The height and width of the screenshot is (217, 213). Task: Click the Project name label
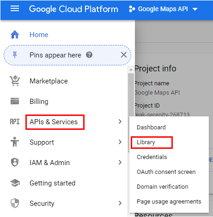coord(152,83)
